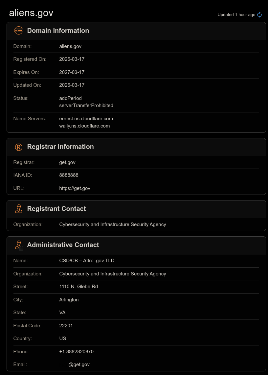Click the Email: label

click(x=20, y=365)
